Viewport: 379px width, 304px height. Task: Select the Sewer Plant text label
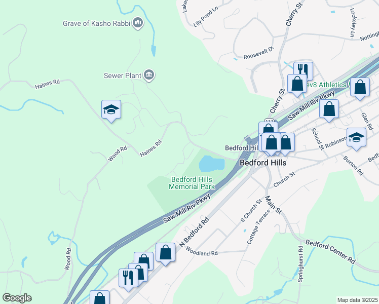(123, 75)
